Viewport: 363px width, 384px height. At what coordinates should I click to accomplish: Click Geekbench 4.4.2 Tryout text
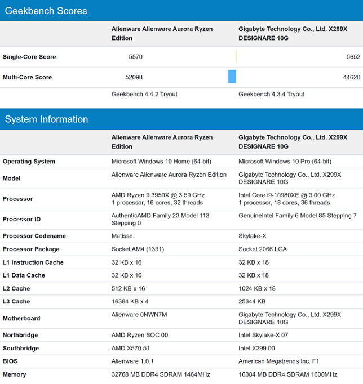[x=144, y=94]
